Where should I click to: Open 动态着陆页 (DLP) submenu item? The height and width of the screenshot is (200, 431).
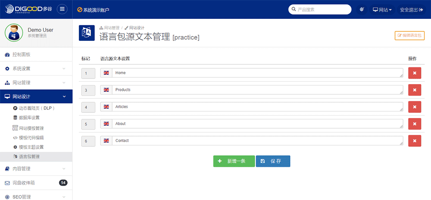36,108
